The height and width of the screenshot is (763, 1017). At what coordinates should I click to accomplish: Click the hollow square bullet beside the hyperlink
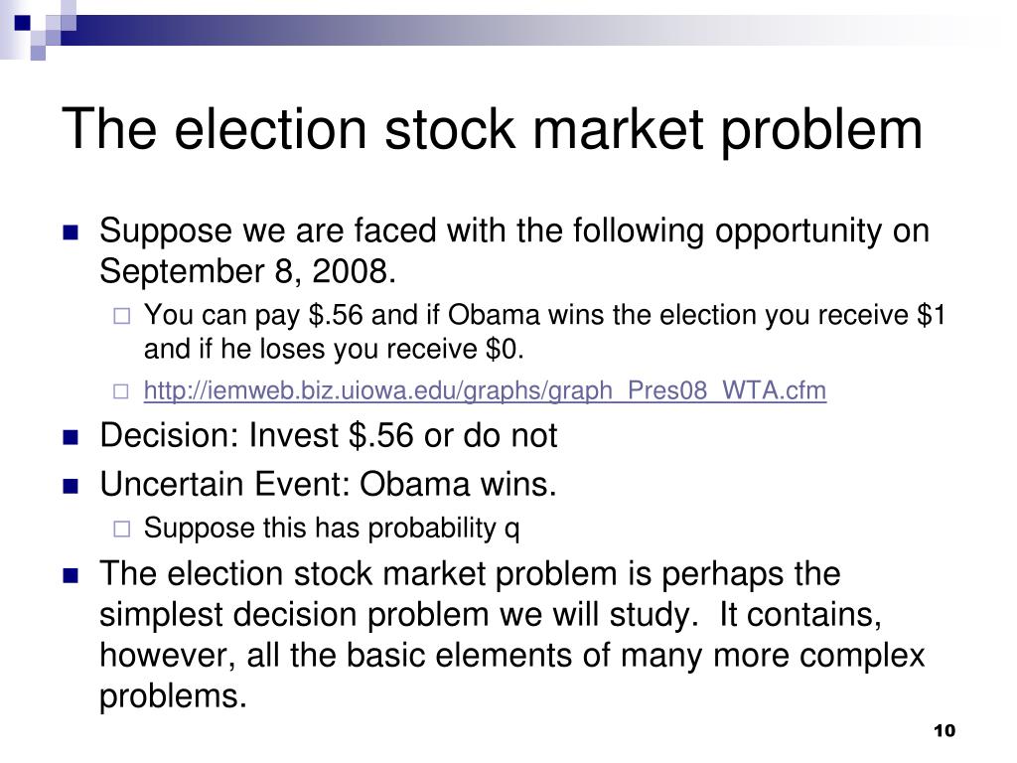tap(121, 391)
